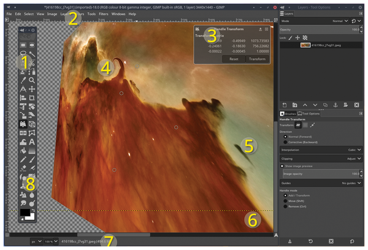Pick the Flip tool
The width and height of the screenshot is (368, 250).
pyautogui.click(x=23, y=133)
